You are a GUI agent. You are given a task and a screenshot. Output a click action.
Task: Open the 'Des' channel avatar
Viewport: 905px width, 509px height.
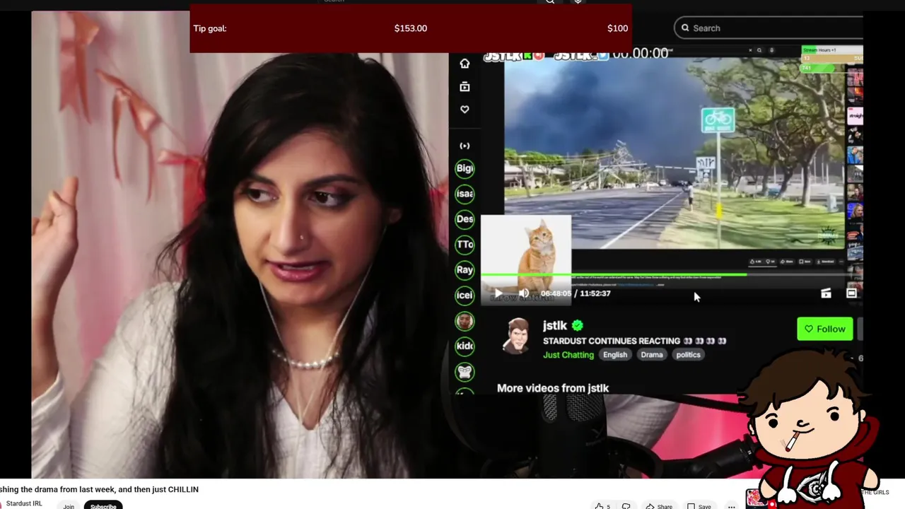465,219
